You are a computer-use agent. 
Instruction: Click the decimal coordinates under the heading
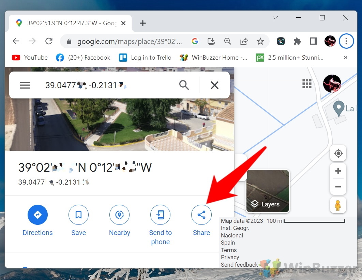pos(54,182)
